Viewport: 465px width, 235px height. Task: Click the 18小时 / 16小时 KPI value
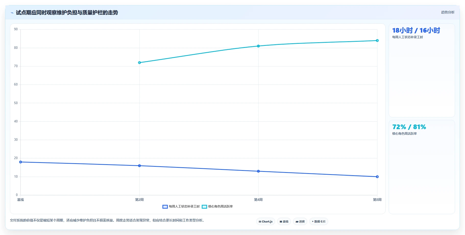pyautogui.click(x=416, y=31)
